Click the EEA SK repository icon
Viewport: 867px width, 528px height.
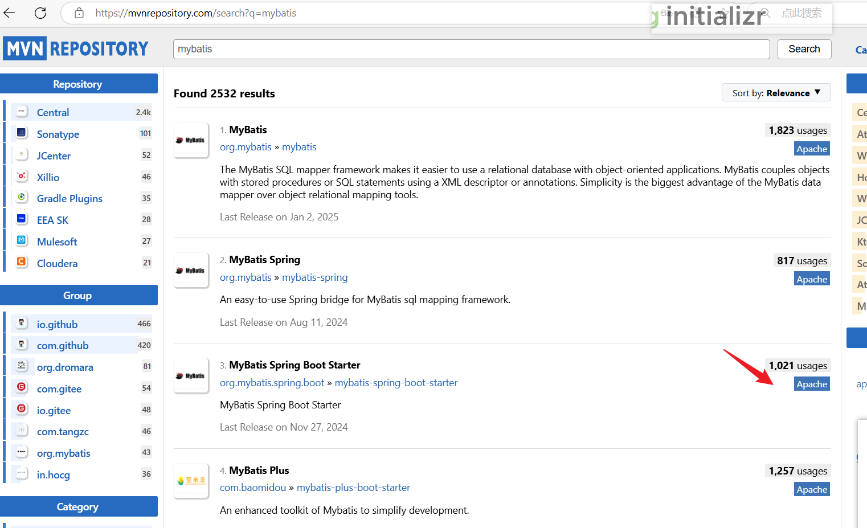[x=22, y=219]
